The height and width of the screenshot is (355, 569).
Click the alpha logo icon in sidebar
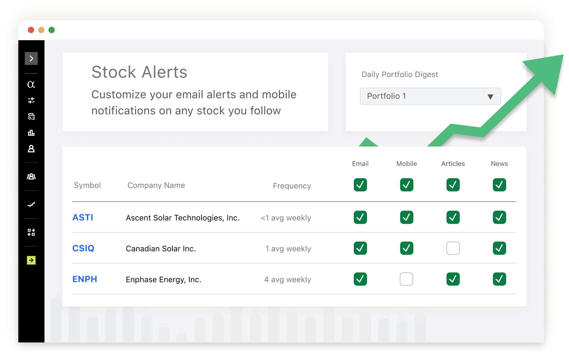click(31, 84)
